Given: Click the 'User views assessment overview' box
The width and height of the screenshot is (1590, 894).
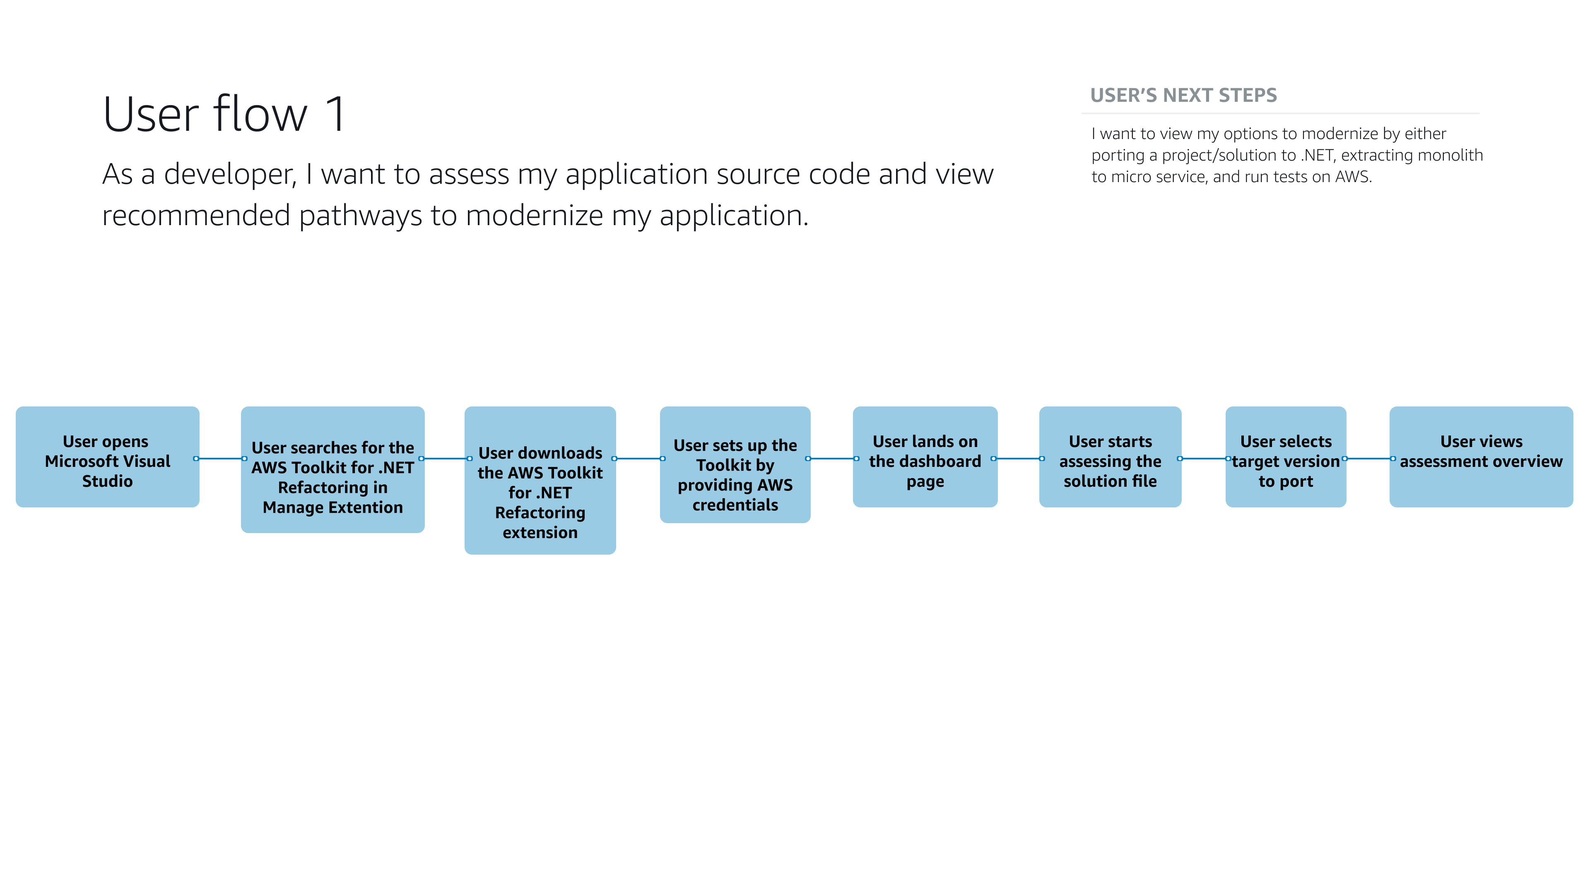Looking at the screenshot, I should click(1481, 457).
